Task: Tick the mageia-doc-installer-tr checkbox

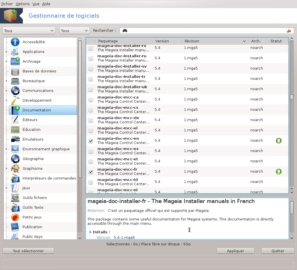Action: 91,79
